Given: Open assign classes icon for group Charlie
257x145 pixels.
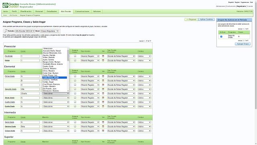Looking at the screenshot, I should 75,93.
